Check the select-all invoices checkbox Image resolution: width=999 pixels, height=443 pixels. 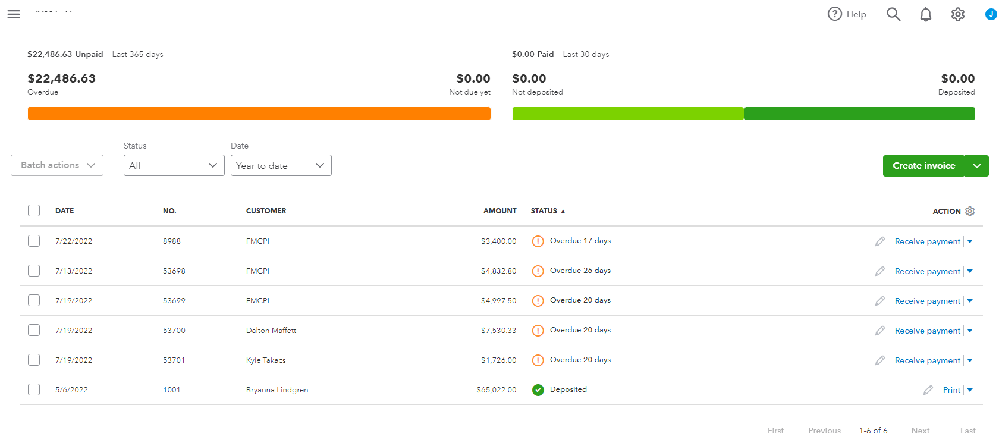click(34, 210)
